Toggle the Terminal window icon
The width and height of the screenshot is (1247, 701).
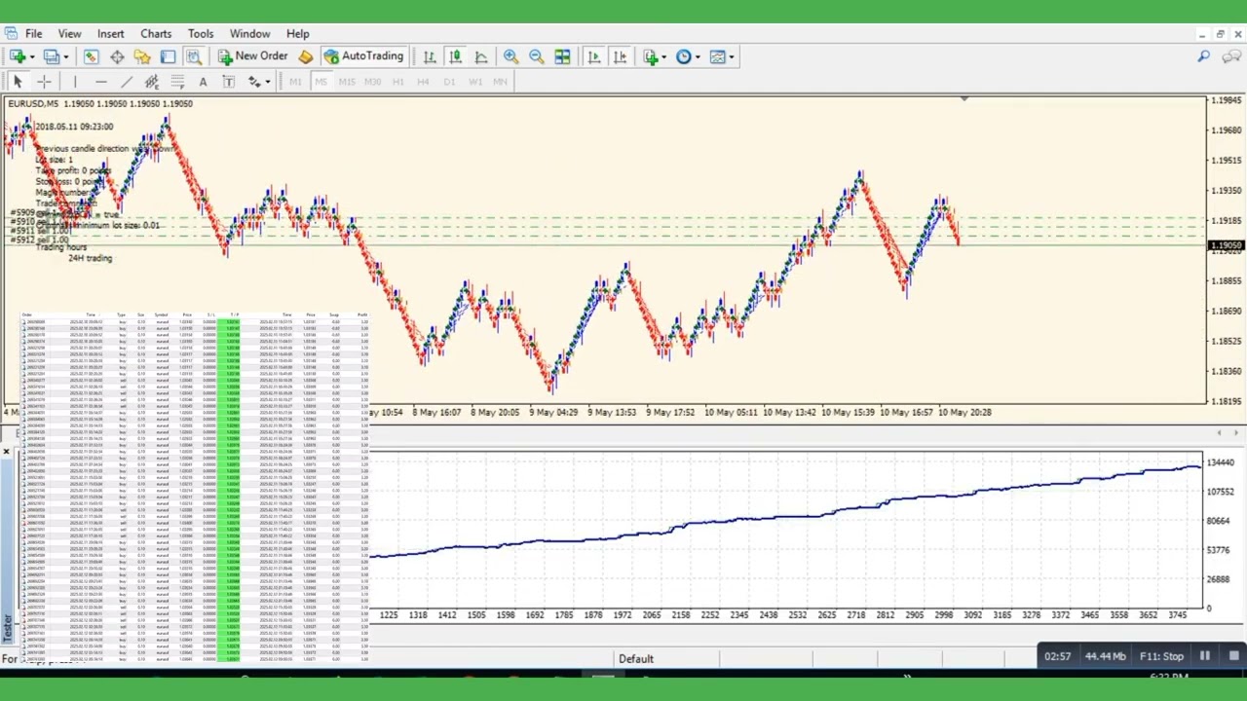pos(168,56)
